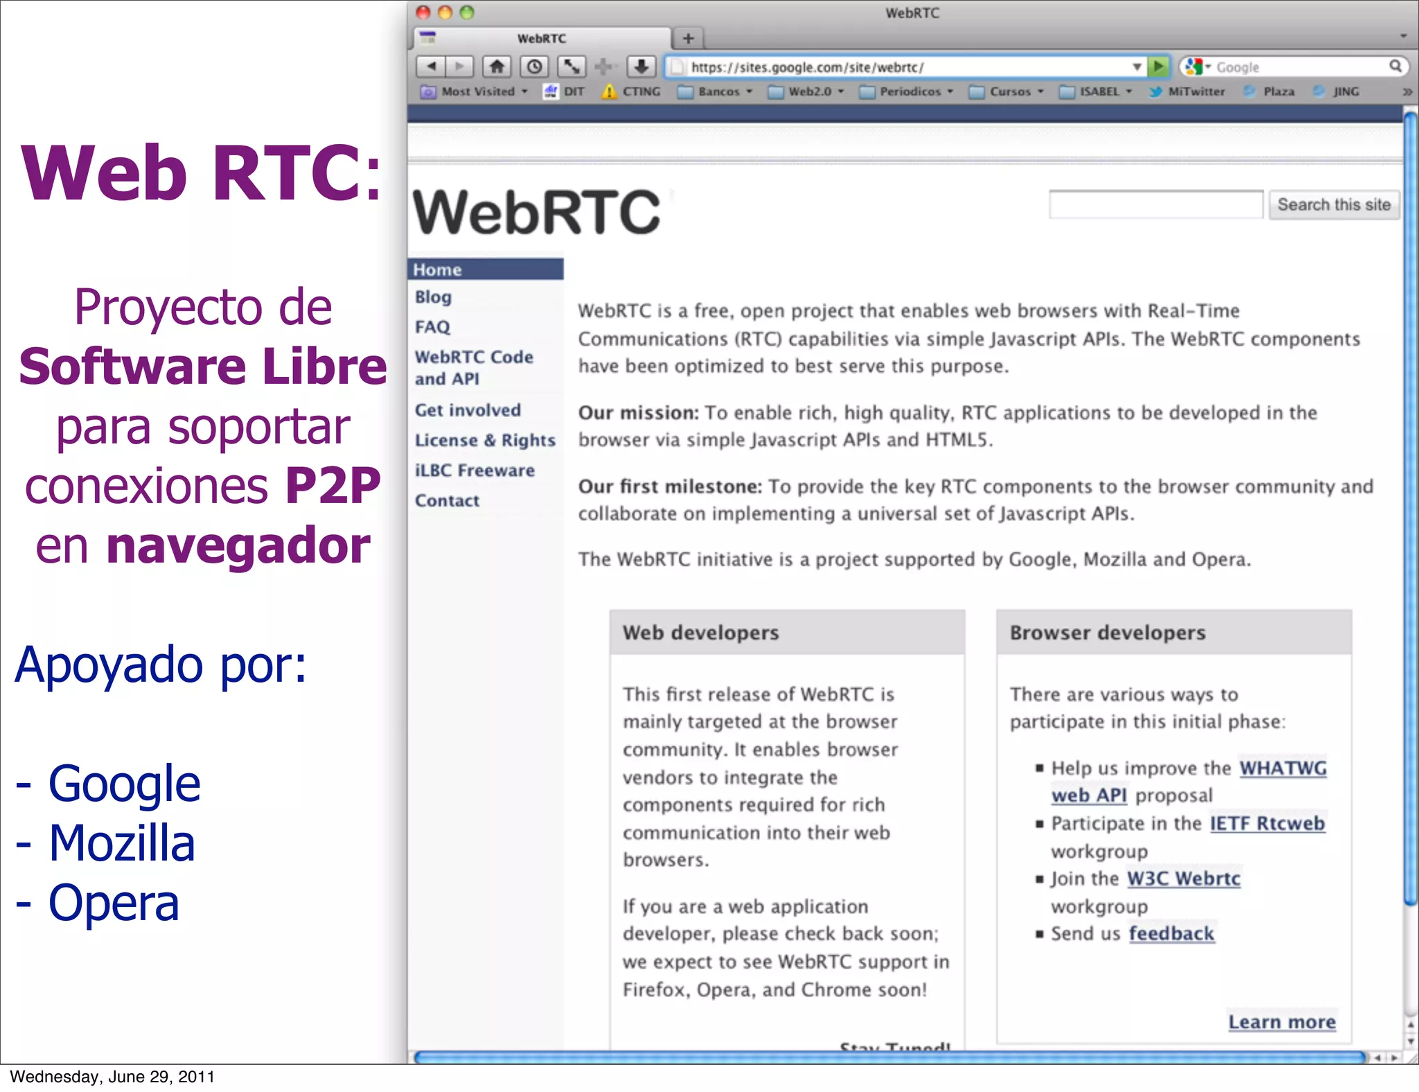
Task: Open the MiTwitter bookmark
Action: 1186,91
